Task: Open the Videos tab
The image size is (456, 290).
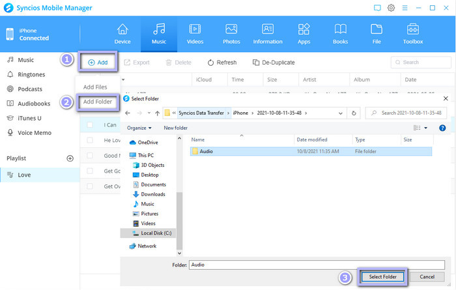Action: tap(195, 34)
